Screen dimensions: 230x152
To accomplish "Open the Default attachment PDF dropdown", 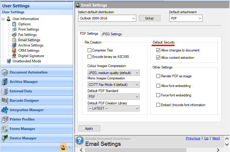I will (x=186, y=18).
